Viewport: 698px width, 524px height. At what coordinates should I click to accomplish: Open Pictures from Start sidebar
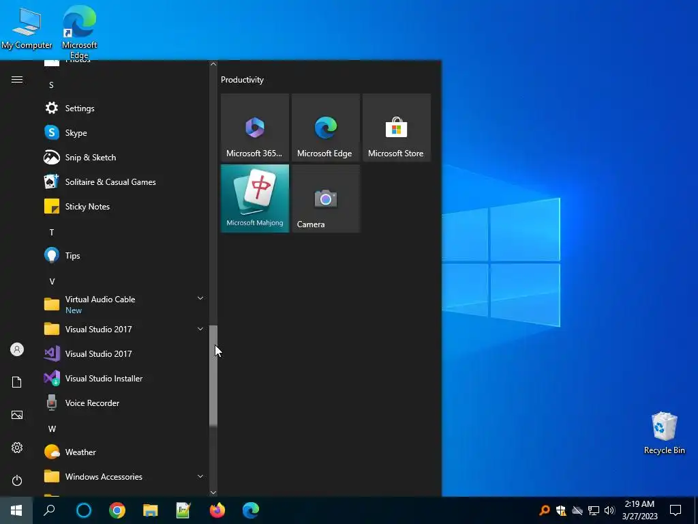17,415
